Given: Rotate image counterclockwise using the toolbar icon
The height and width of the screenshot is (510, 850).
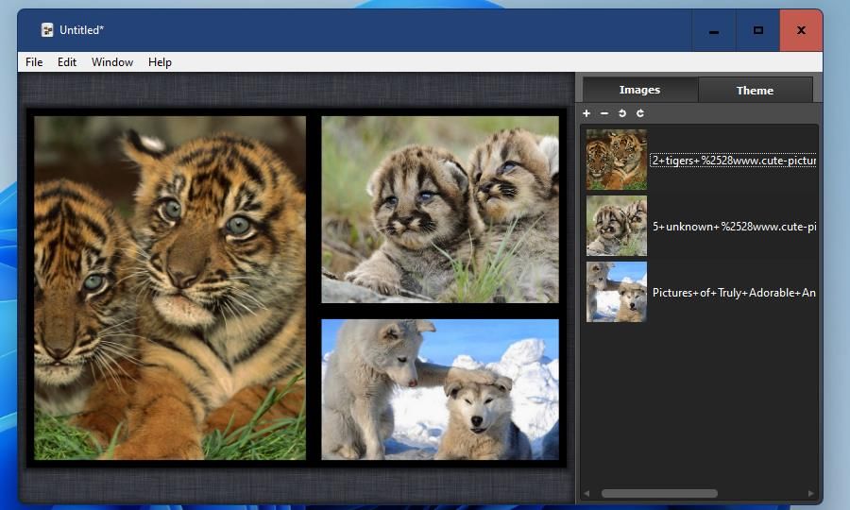Looking at the screenshot, I should (622, 113).
